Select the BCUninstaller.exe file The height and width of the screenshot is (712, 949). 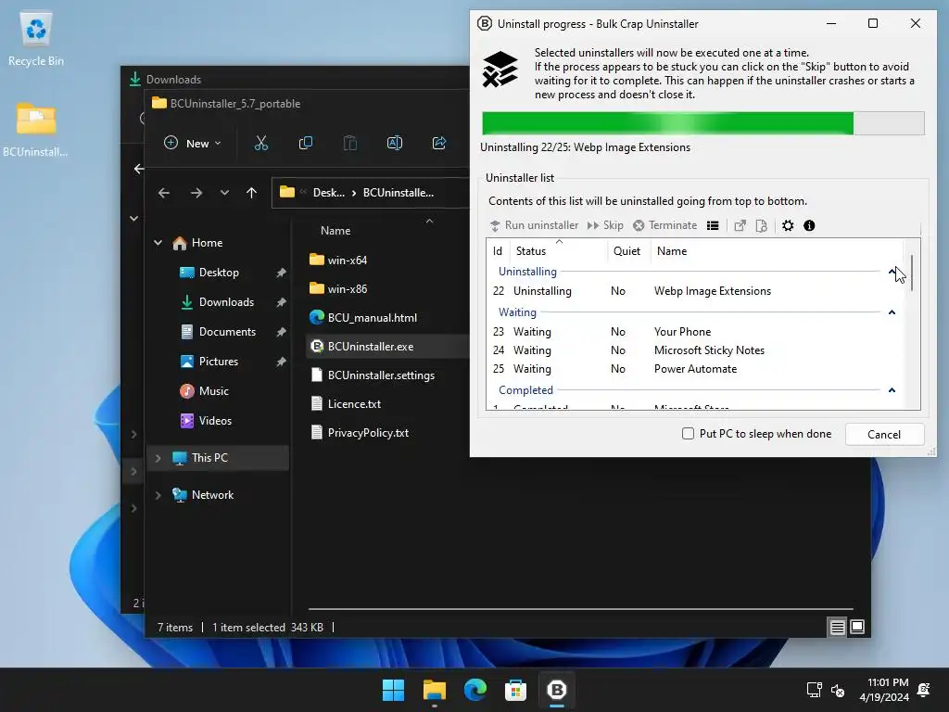click(362, 347)
